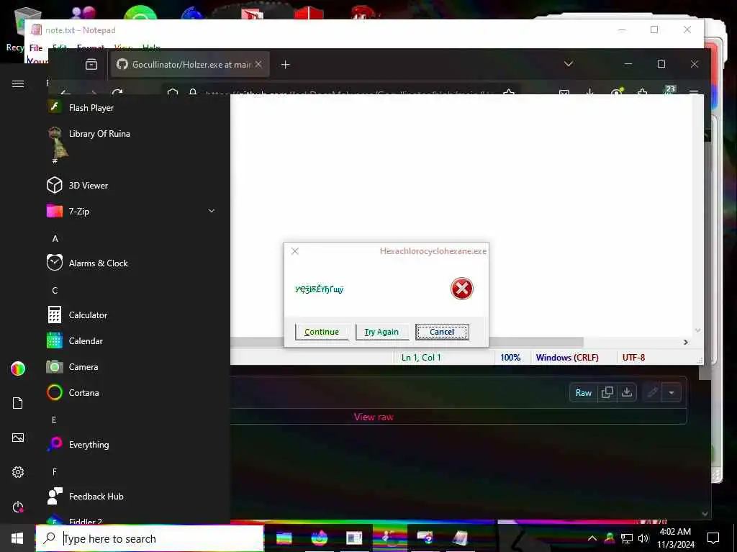Launch Library Of Ruina from Start list
The image size is (737, 552).
(x=99, y=134)
